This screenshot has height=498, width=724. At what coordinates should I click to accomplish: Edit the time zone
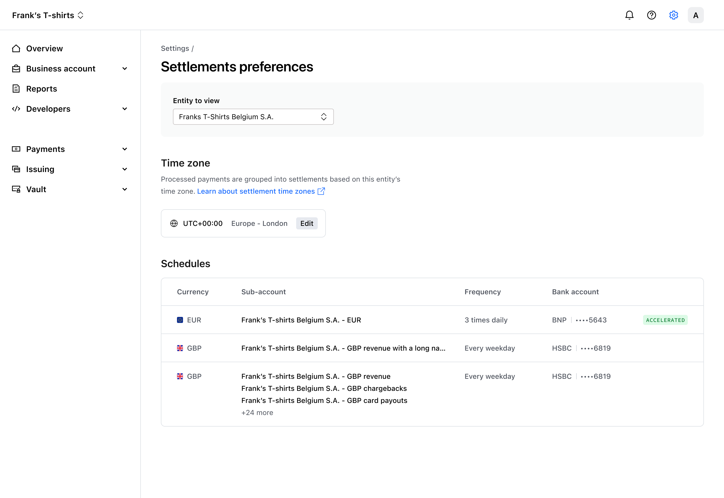coord(307,223)
